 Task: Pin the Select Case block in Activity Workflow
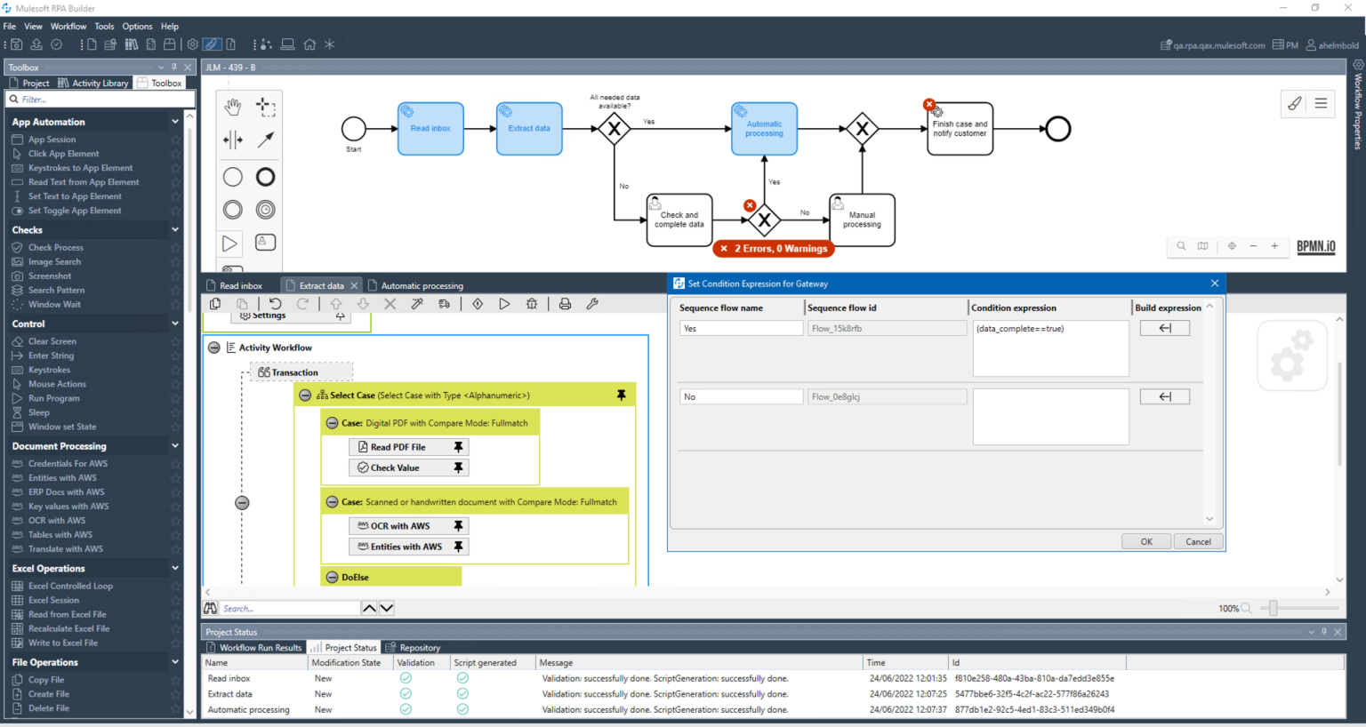(622, 394)
